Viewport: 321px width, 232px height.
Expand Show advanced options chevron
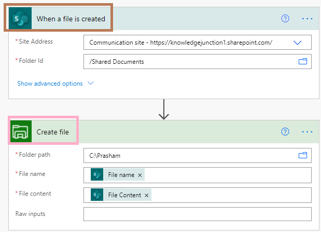(90, 83)
